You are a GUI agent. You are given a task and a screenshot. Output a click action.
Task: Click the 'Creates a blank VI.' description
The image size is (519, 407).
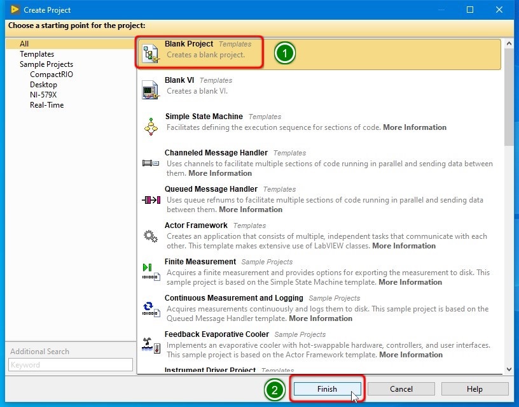[197, 91]
